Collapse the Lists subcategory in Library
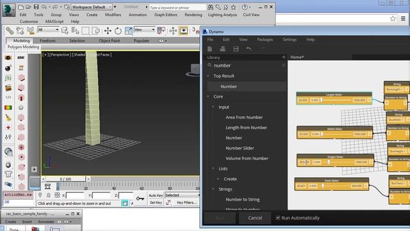Screen dimensions: 410x231 213,168
